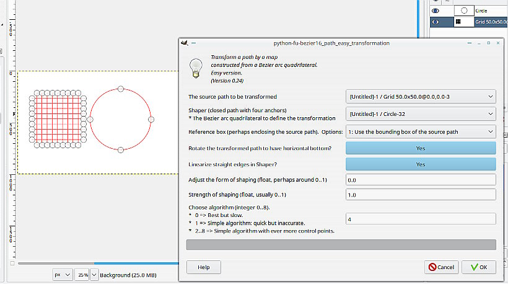
Task: Click the bottom anchor of the red circle path
Action: point(121,150)
